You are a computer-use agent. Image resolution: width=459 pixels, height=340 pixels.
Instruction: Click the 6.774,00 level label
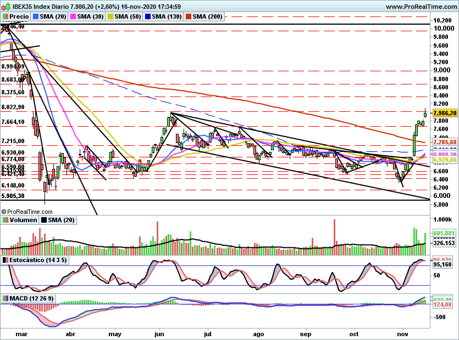pyautogui.click(x=13, y=159)
